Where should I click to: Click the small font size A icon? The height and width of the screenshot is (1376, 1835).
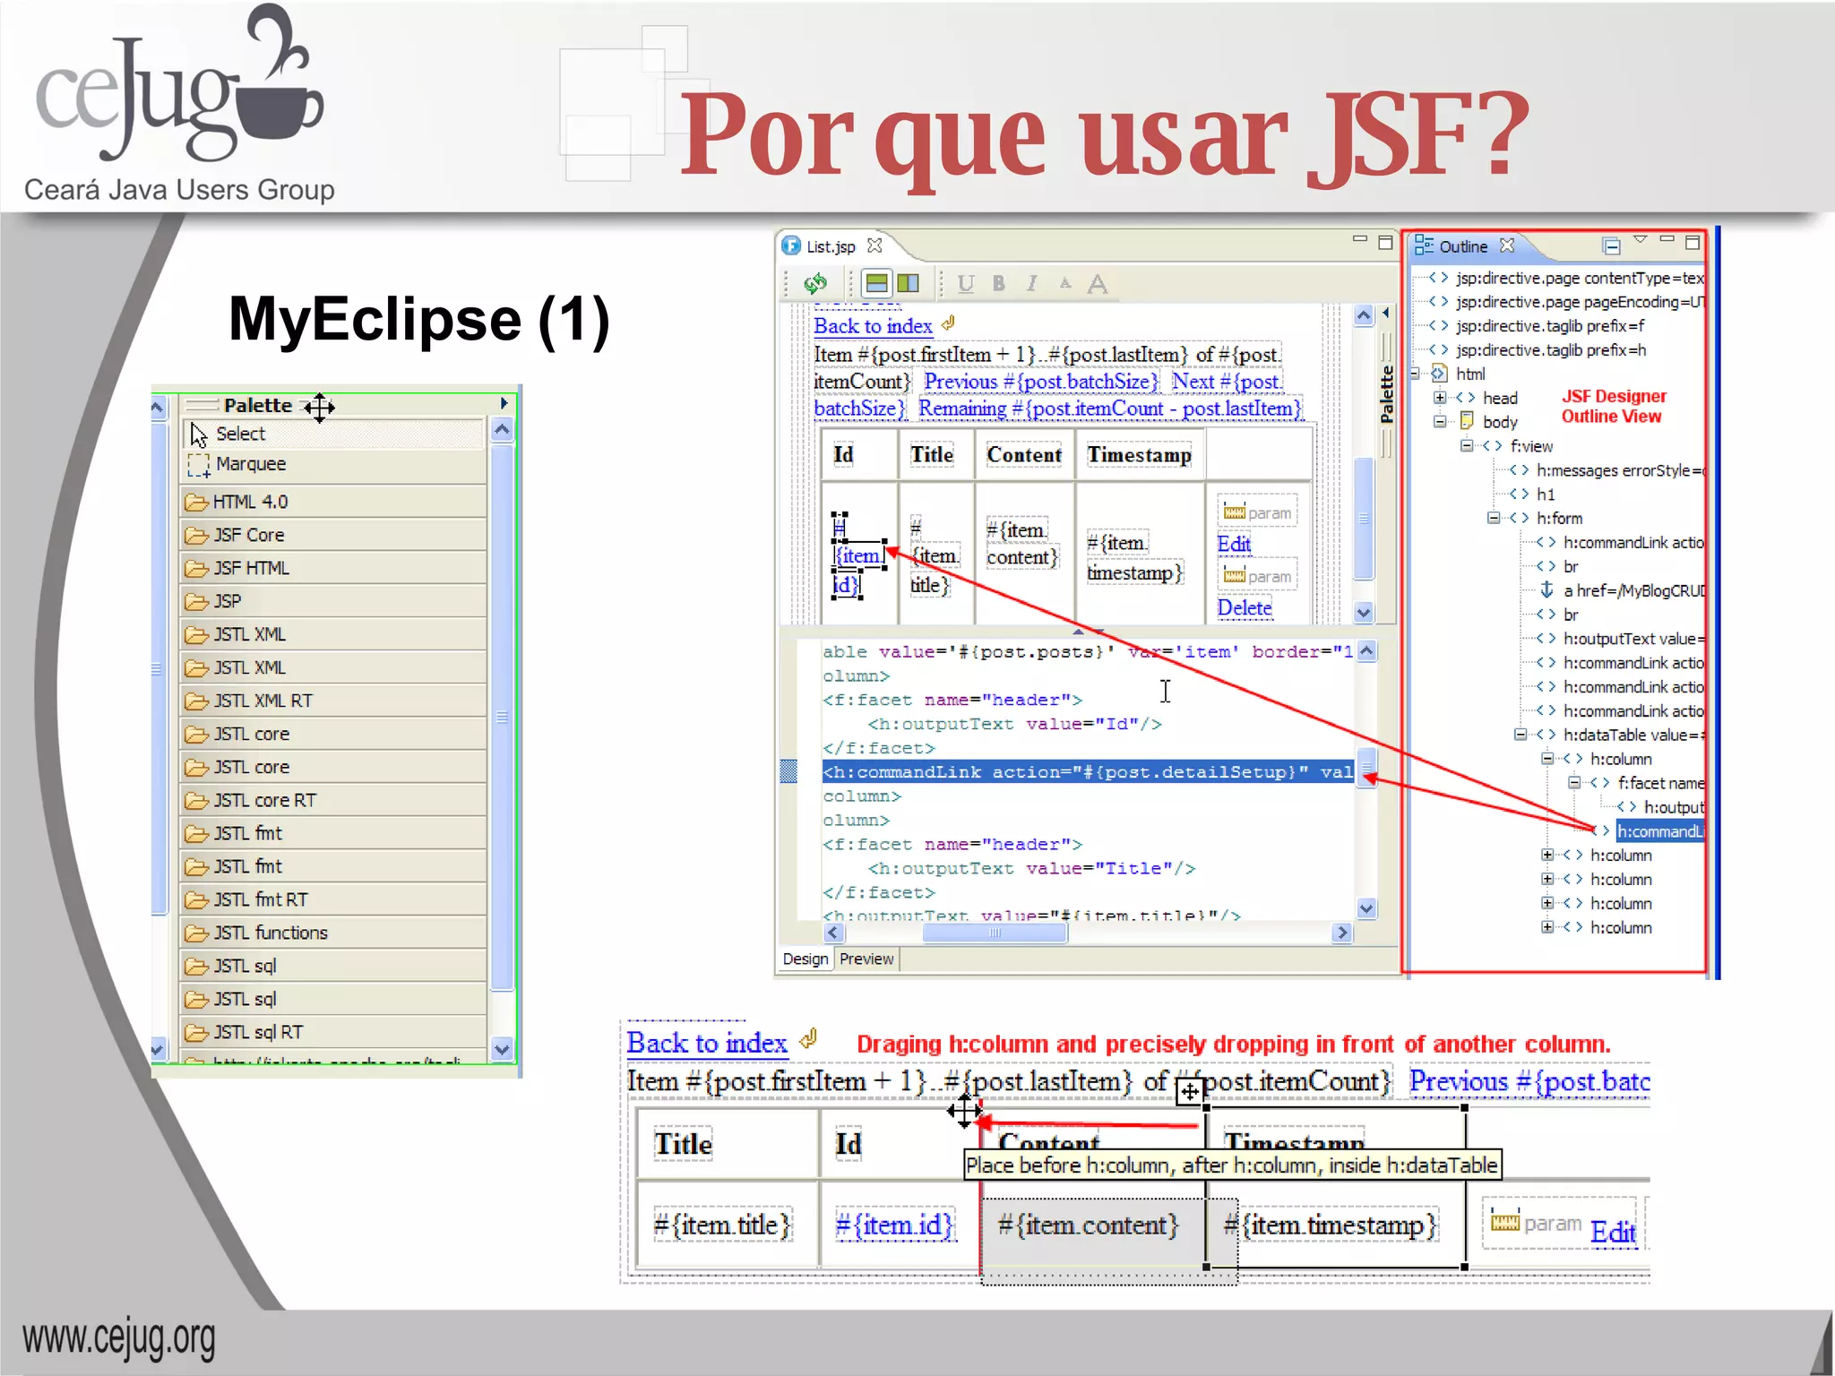pyautogui.click(x=1065, y=284)
